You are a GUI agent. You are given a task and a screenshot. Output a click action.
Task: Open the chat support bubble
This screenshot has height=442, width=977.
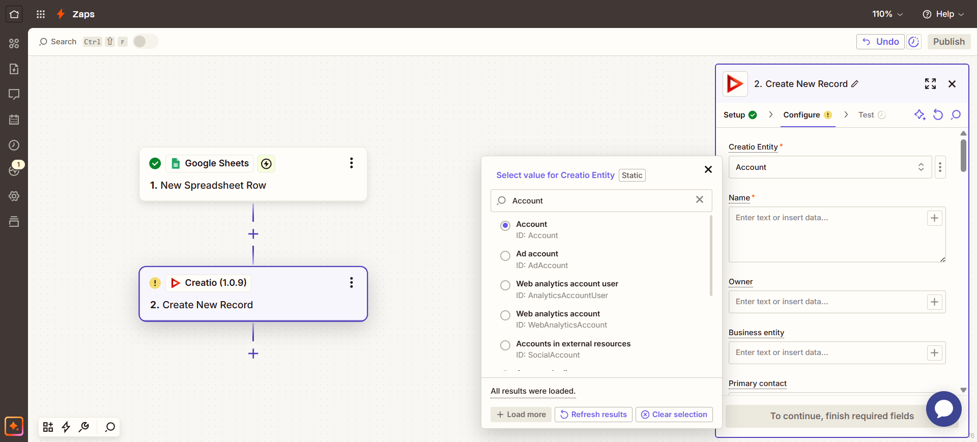point(943,408)
